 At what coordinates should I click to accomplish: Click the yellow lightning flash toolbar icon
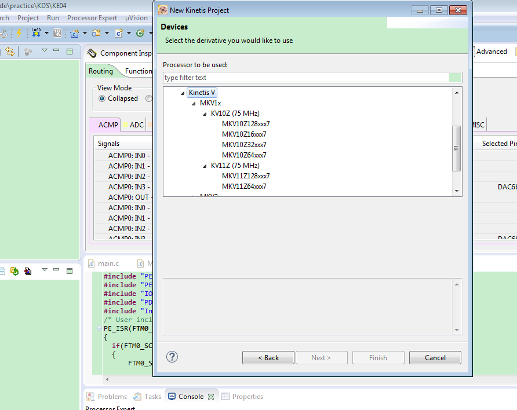point(19,33)
